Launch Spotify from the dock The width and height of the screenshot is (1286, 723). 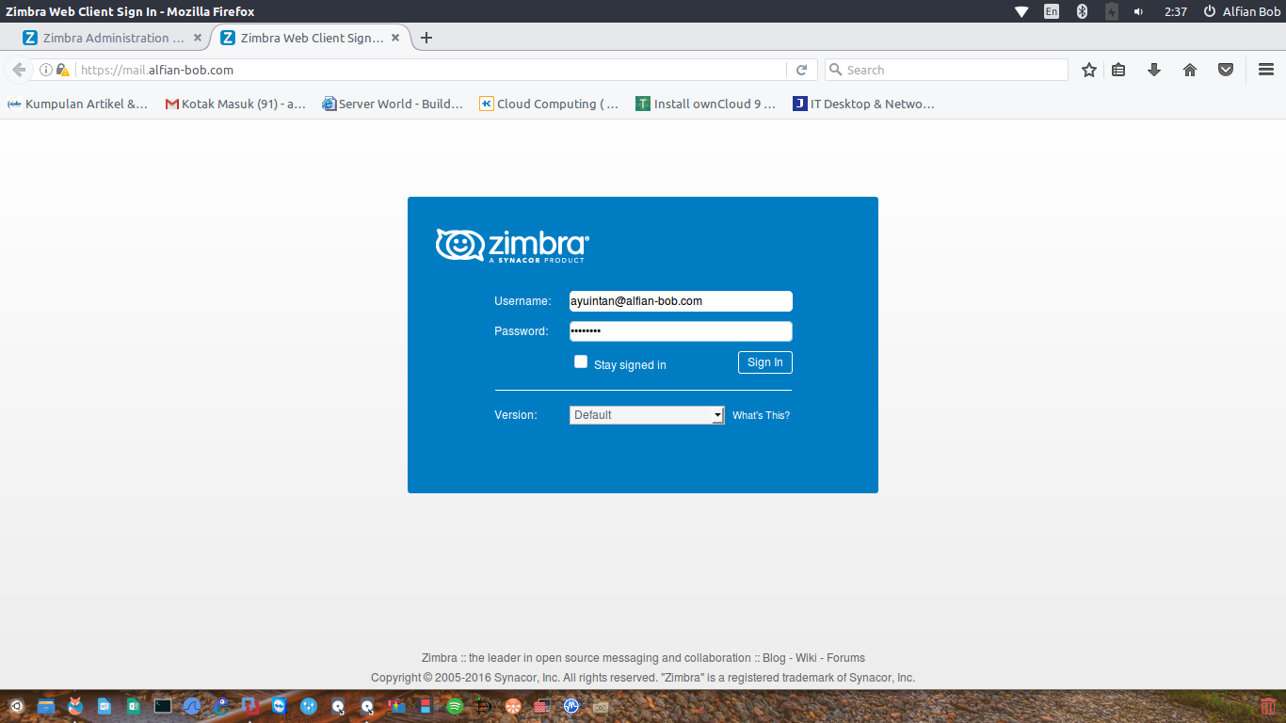(x=455, y=706)
